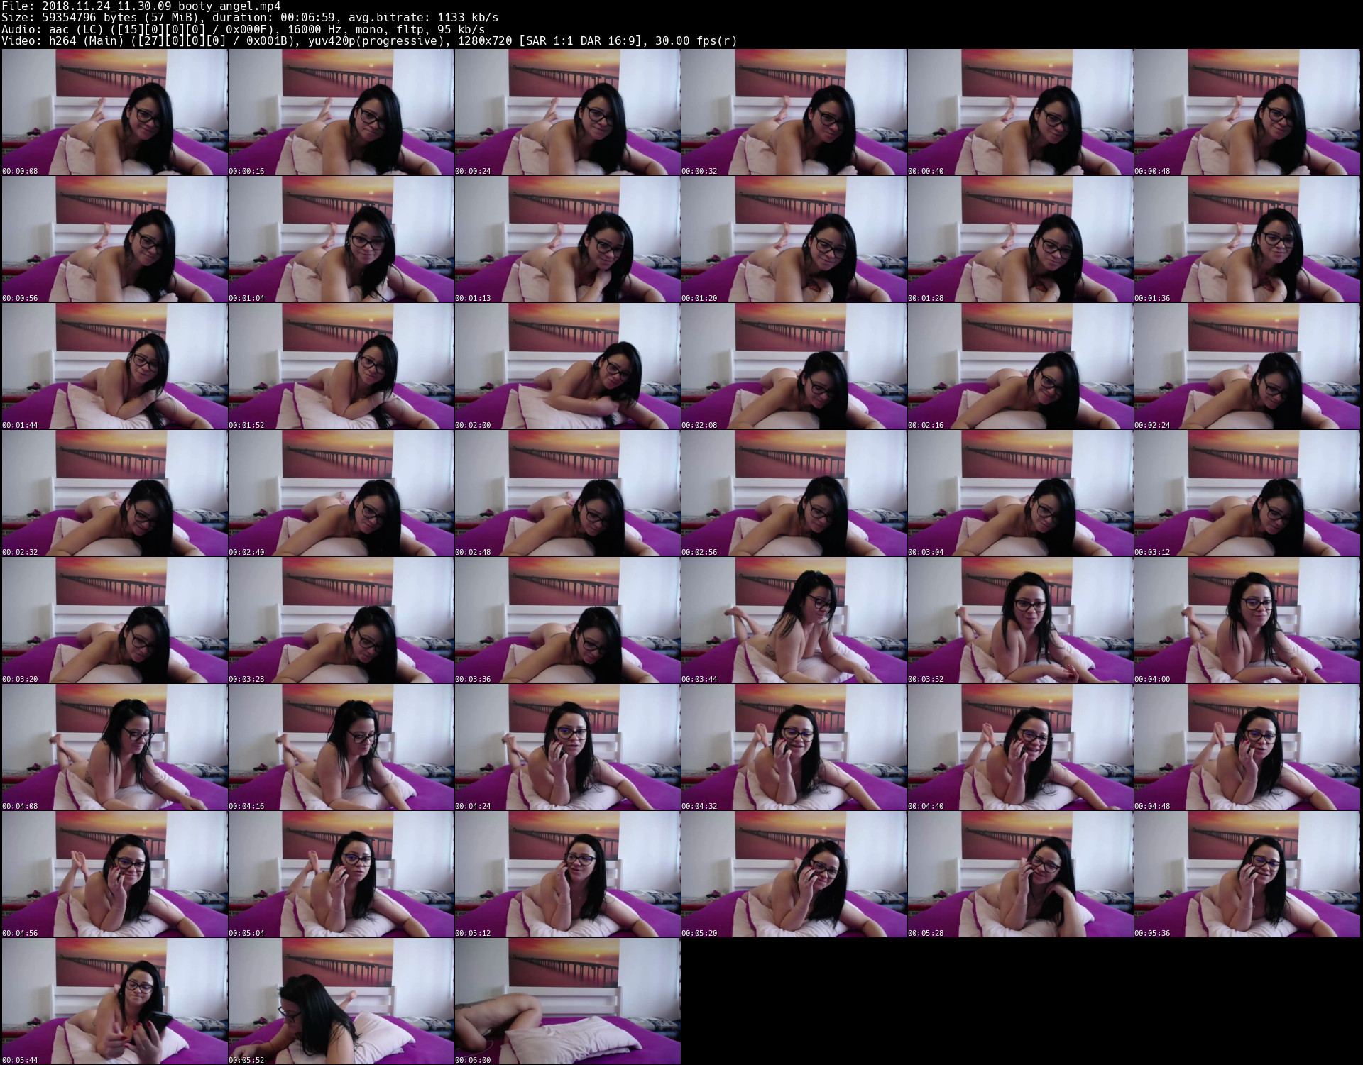Screen dimensions: 1363x1065
Task: Choose the 00:05:28 video frame
Action: tap(1020, 874)
